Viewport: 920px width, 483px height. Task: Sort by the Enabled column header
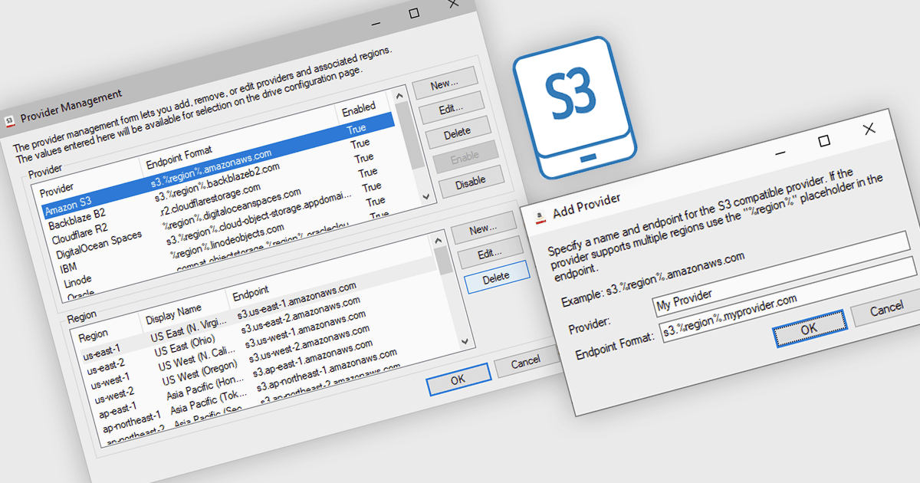pyautogui.click(x=359, y=108)
